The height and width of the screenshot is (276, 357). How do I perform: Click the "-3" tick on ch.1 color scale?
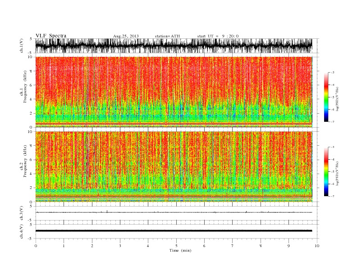coord(333,73)
